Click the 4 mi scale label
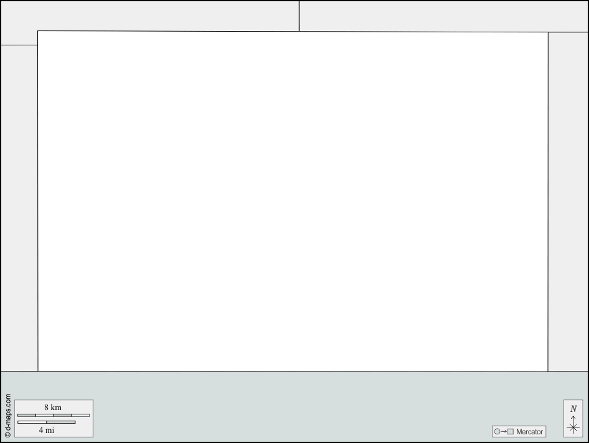This screenshot has height=443, width=589. [47, 430]
